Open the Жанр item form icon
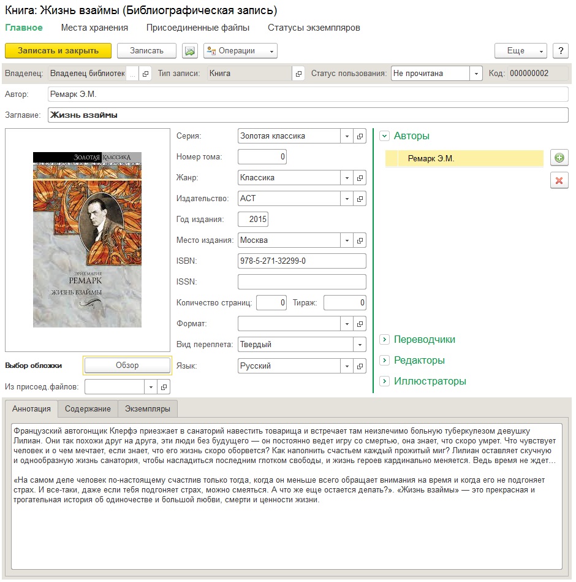This screenshot has width=576, height=582. [360, 178]
